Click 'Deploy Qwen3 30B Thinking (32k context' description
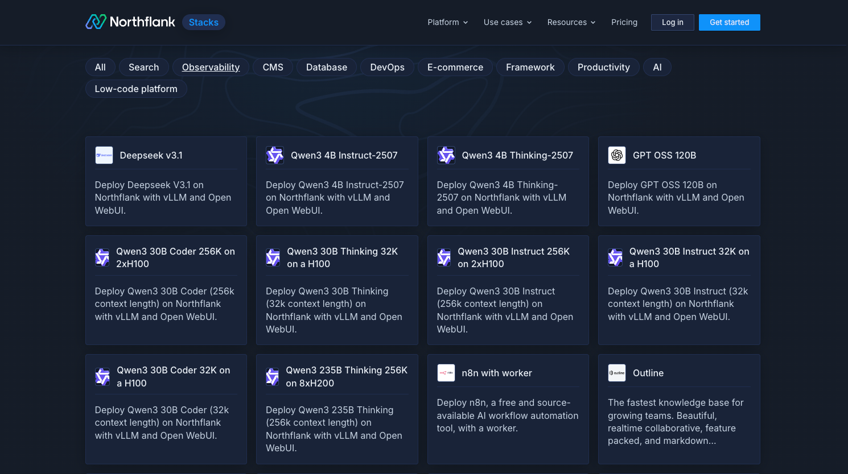The image size is (848, 474). pyautogui.click(x=334, y=310)
